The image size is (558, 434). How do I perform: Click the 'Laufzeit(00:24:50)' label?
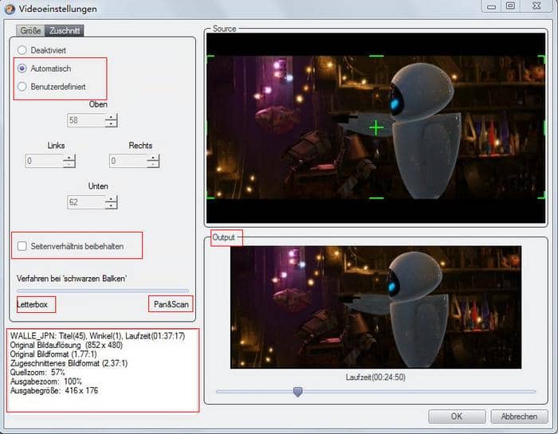coord(375,377)
